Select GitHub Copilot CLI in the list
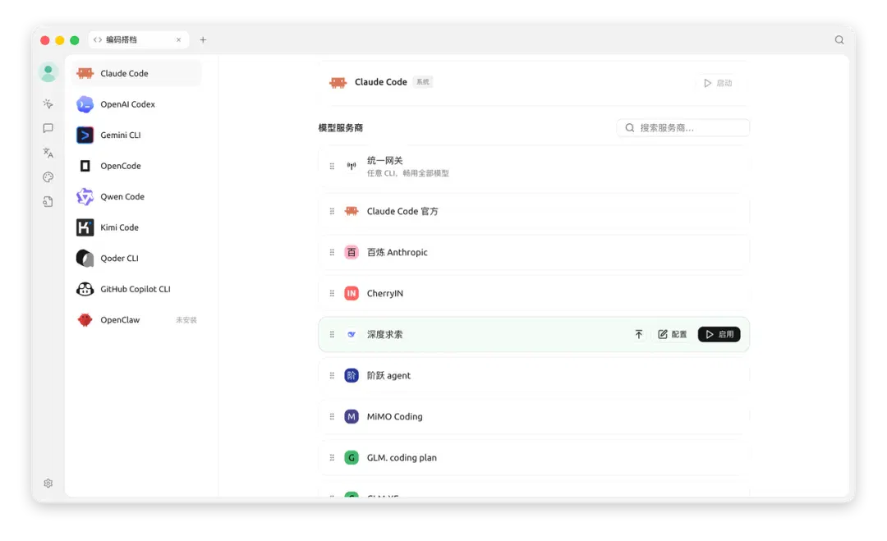887x541 pixels. coord(136,289)
